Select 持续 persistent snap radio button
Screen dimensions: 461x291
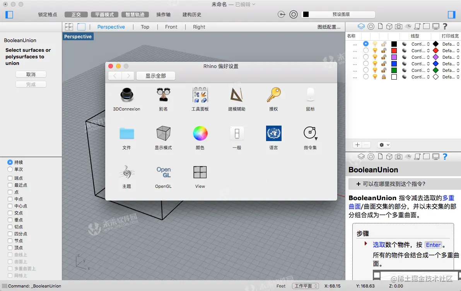point(10,162)
